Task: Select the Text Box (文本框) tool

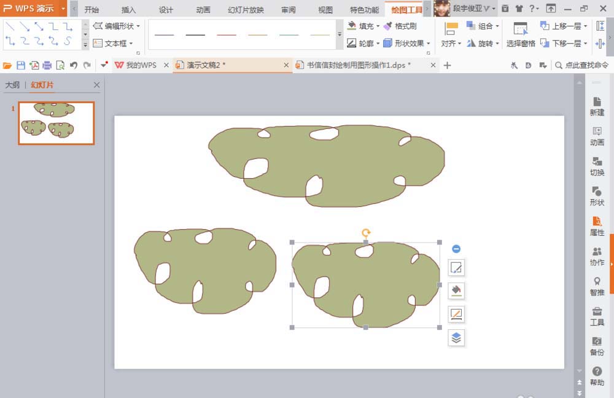Action: (112, 43)
